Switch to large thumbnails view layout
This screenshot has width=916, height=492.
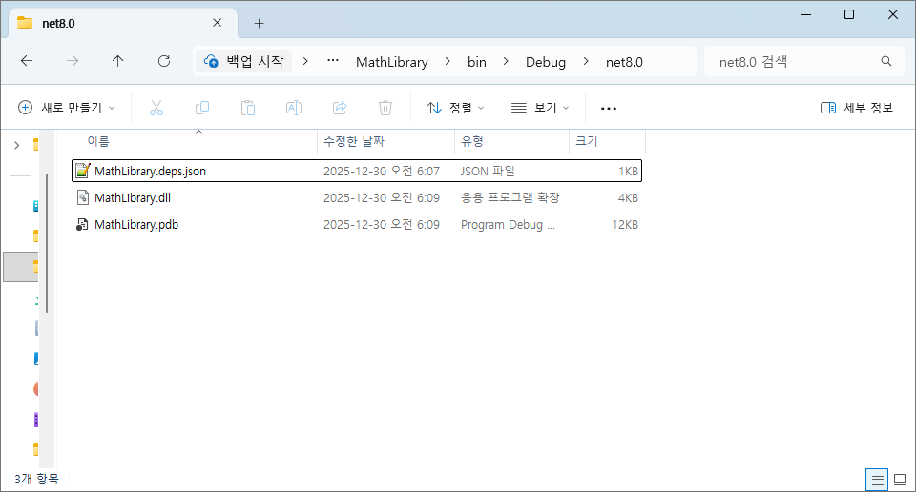(x=899, y=479)
